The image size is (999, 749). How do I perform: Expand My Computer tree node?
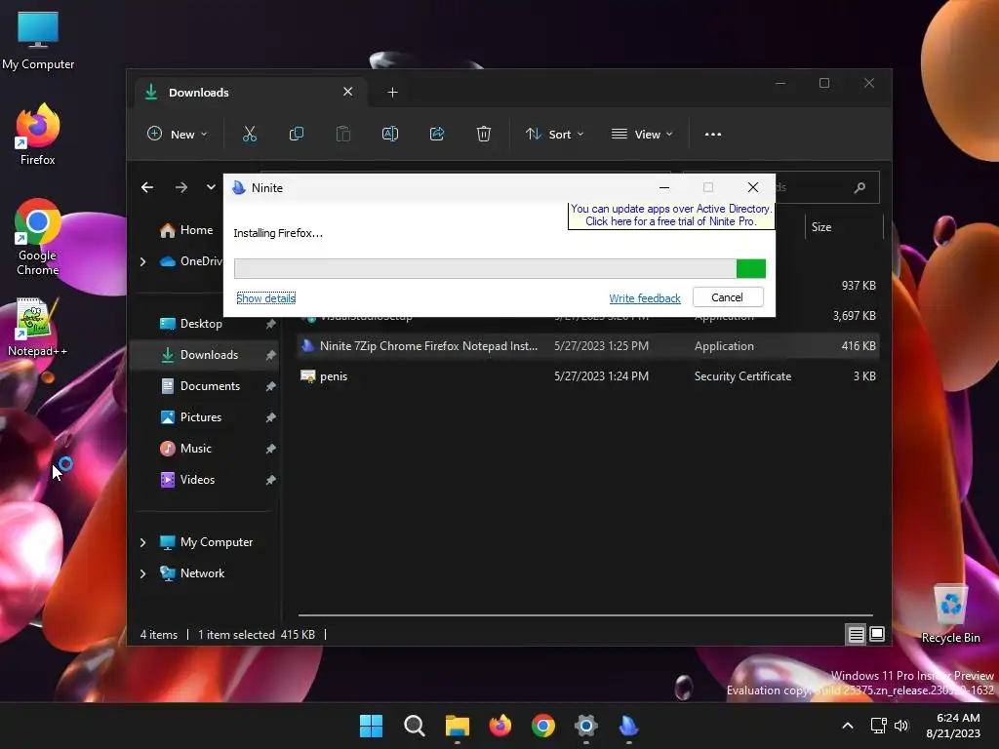(143, 542)
